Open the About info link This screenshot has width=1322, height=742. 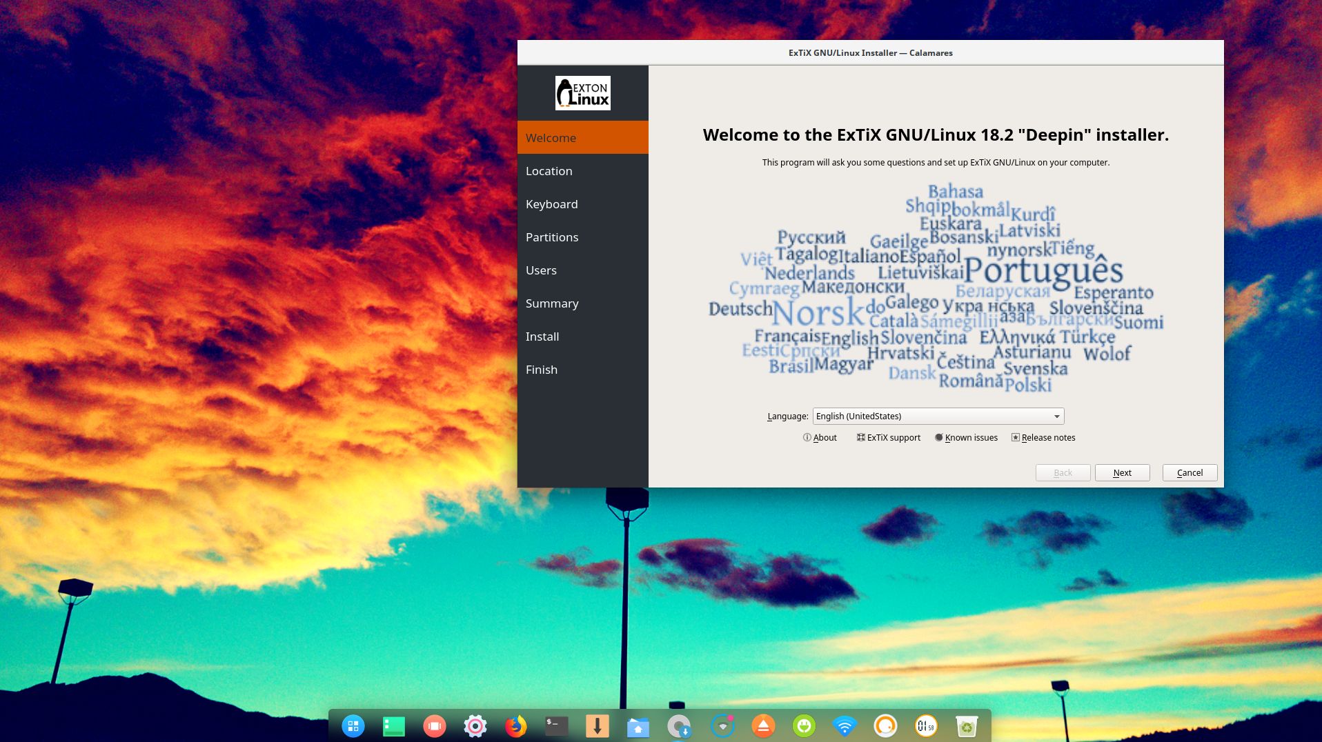point(820,437)
